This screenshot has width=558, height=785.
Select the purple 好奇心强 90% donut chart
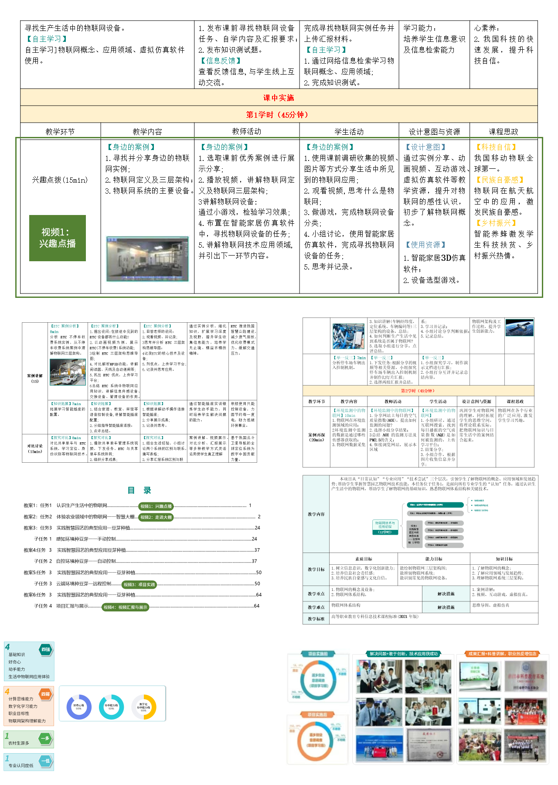pyautogui.click(x=79, y=707)
